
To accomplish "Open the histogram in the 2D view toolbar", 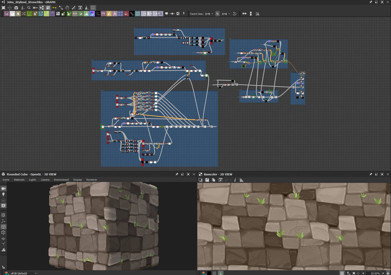I will (241, 180).
